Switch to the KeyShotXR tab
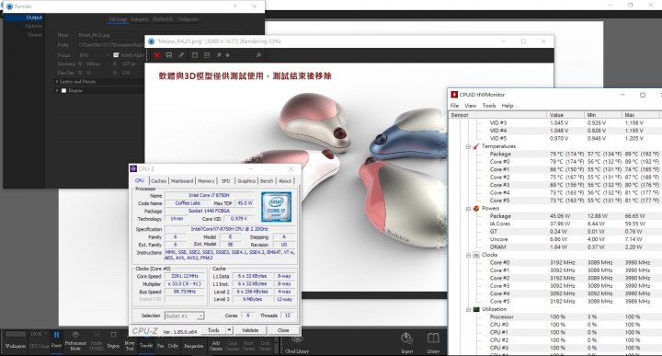Screen dimensions: 662x356 pos(163,19)
